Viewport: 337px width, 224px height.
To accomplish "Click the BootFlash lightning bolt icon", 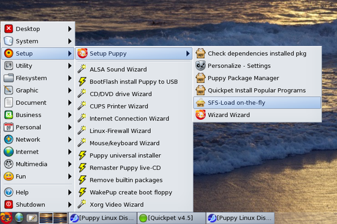I will pyautogui.click(x=82, y=81).
